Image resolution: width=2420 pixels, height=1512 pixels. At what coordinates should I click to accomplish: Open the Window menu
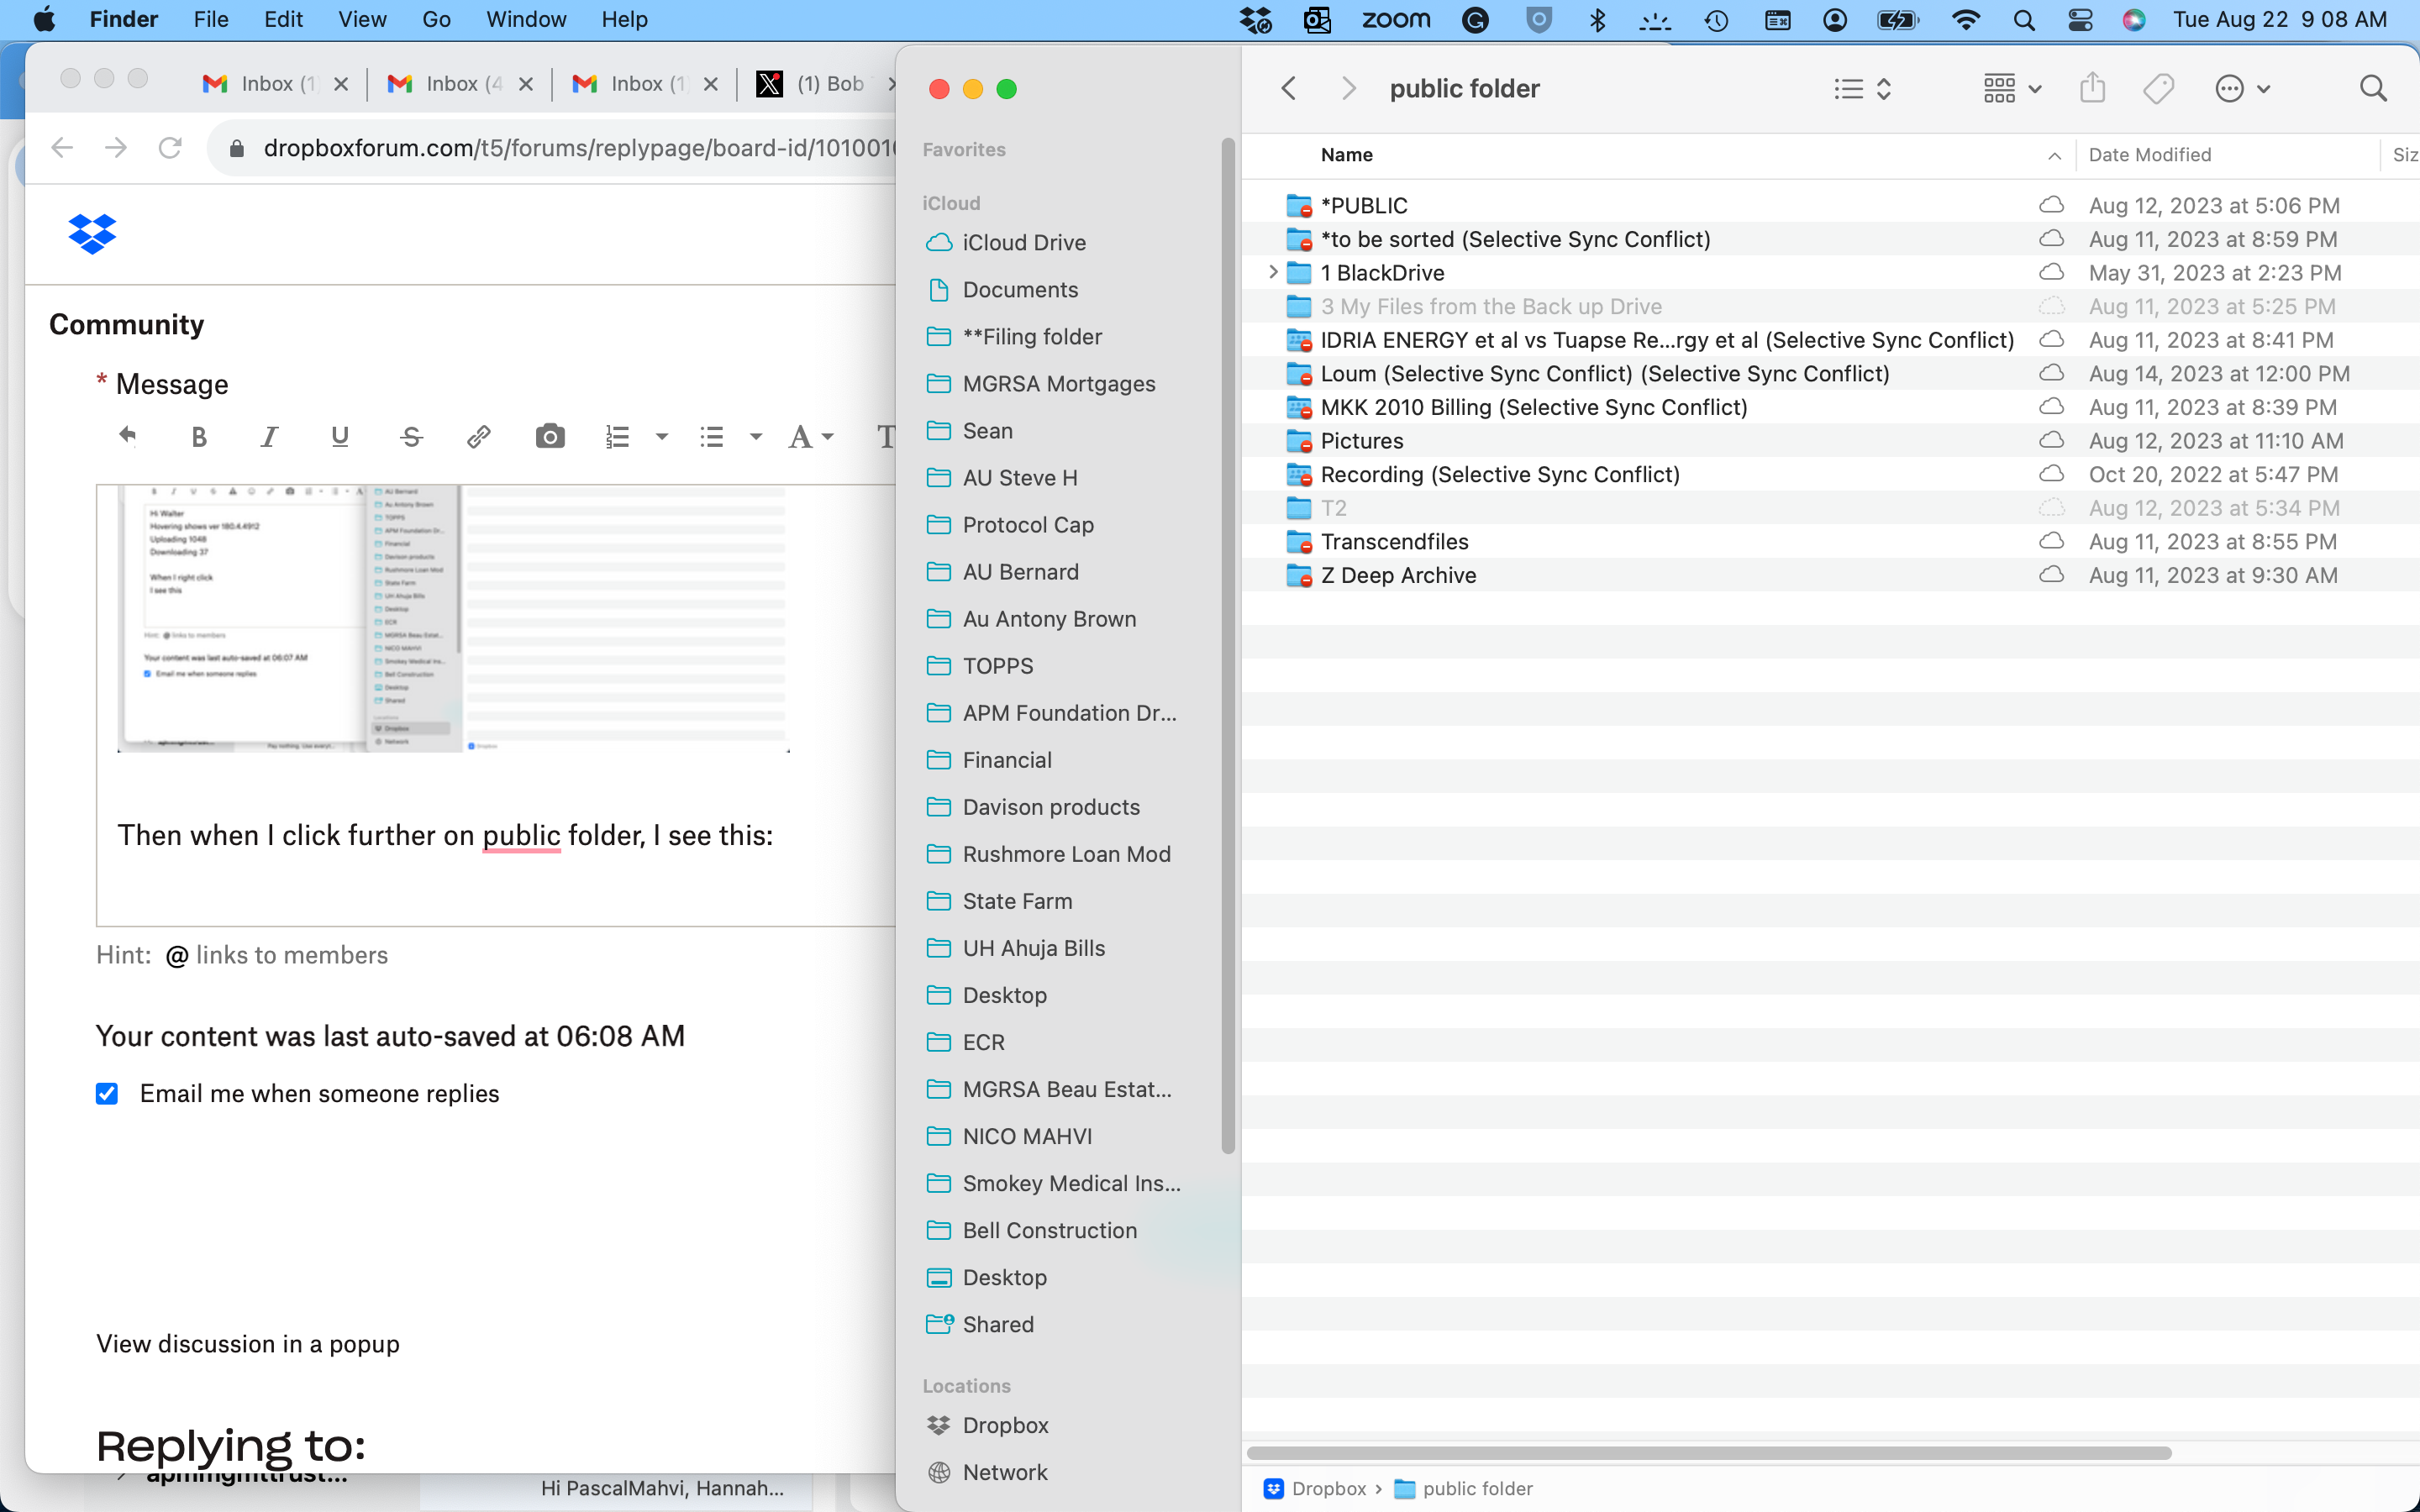(x=526, y=20)
